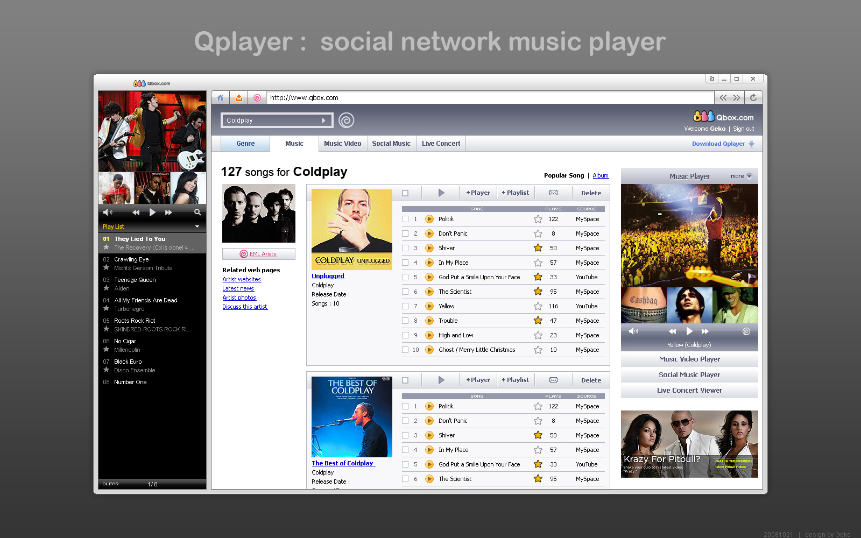Click the orange download icon in toolbar
The image size is (861, 538).
click(238, 98)
